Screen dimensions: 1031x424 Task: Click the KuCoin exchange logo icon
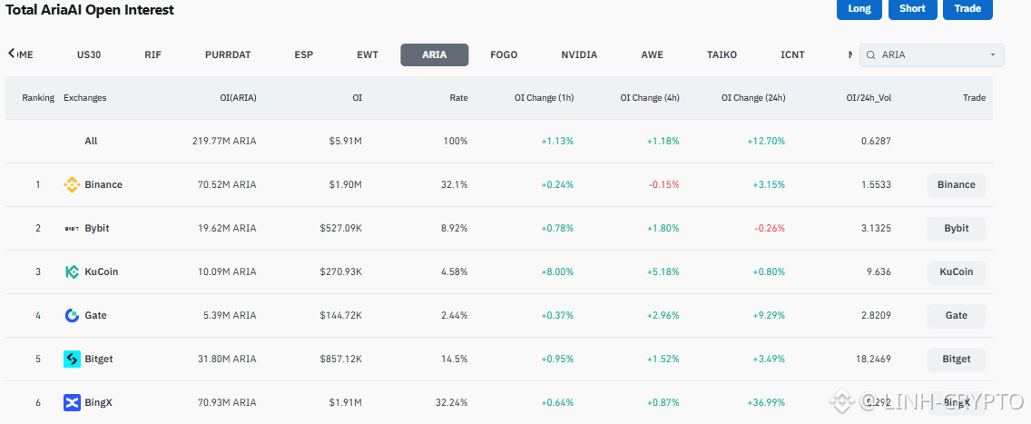[x=72, y=271]
